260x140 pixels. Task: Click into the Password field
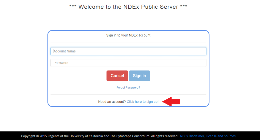128,63
